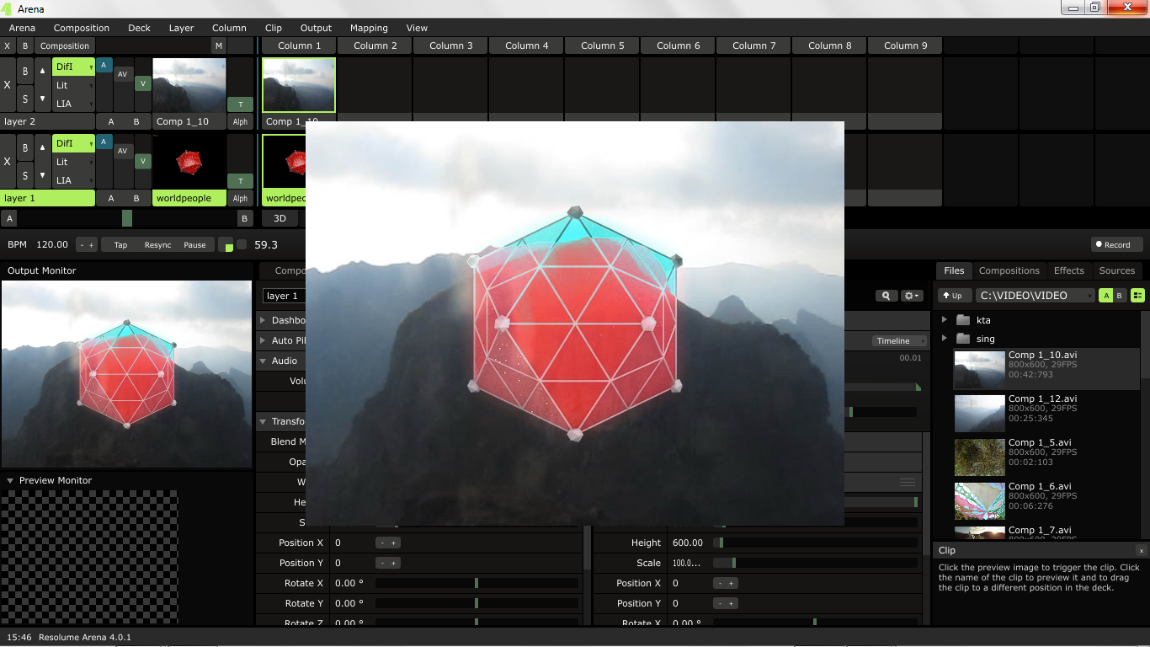Expand the sing folder tree arrow
1150x647 pixels.
click(x=945, y=339)
